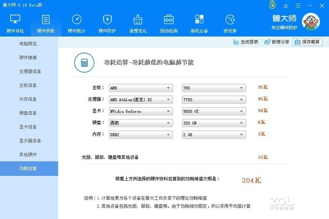Open 处理器信息 in sidebar

[x=30, y=71]
